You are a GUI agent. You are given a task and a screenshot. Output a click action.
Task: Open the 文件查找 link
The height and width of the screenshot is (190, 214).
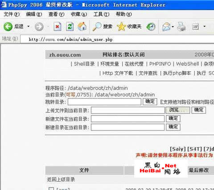148,73
